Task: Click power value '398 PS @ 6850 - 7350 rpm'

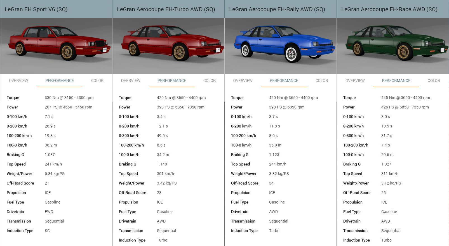Action: 181,107
